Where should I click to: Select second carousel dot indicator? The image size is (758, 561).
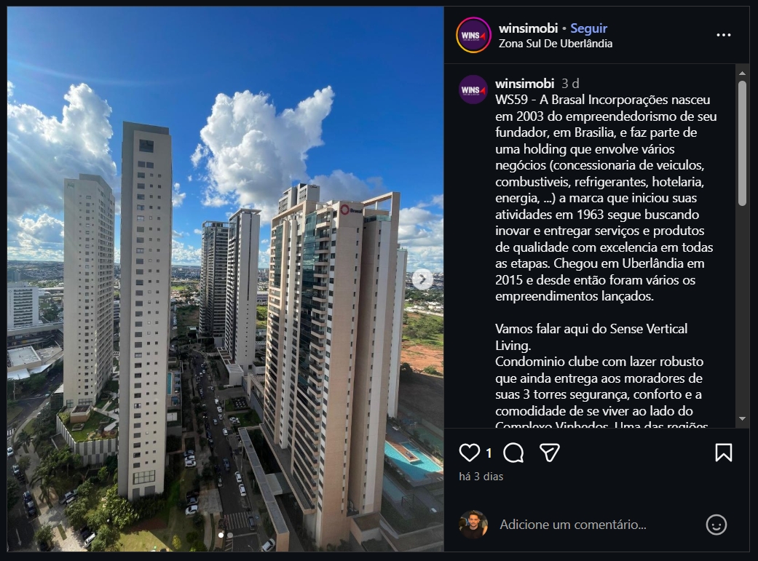(230, 535)
